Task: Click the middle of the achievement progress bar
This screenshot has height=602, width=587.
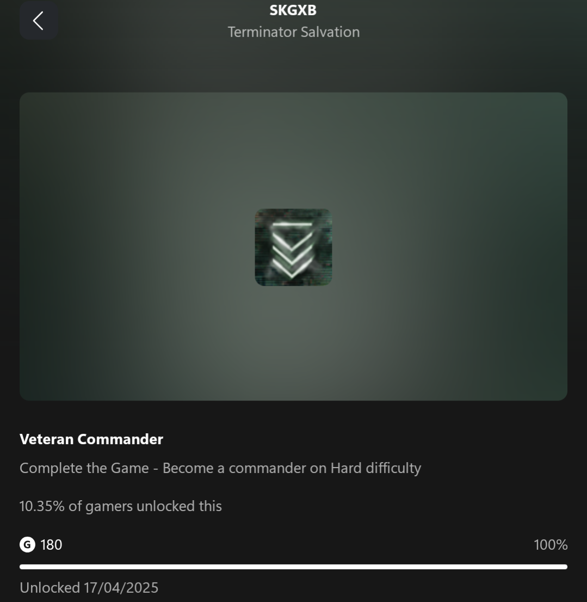Action: [x=294, y=567]
